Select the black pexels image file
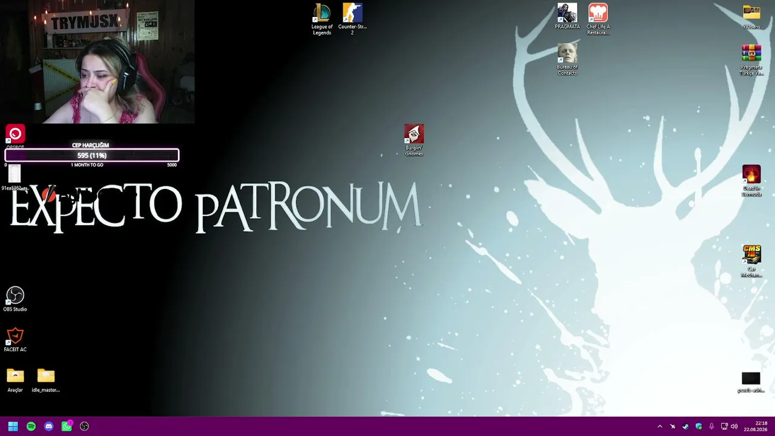Screen dimensions: 775x436 click(x=751, y=383)
